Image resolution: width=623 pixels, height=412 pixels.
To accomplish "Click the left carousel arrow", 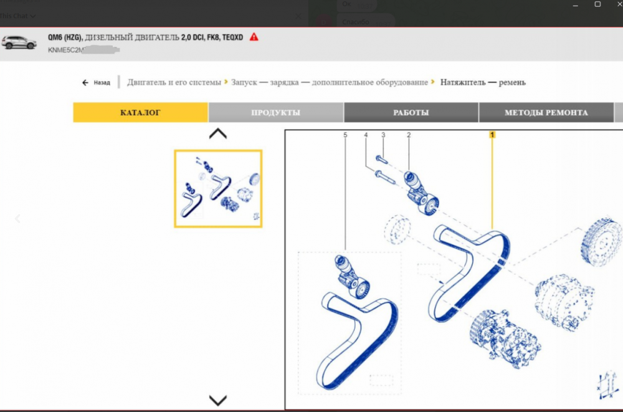I will coord(17,218).
